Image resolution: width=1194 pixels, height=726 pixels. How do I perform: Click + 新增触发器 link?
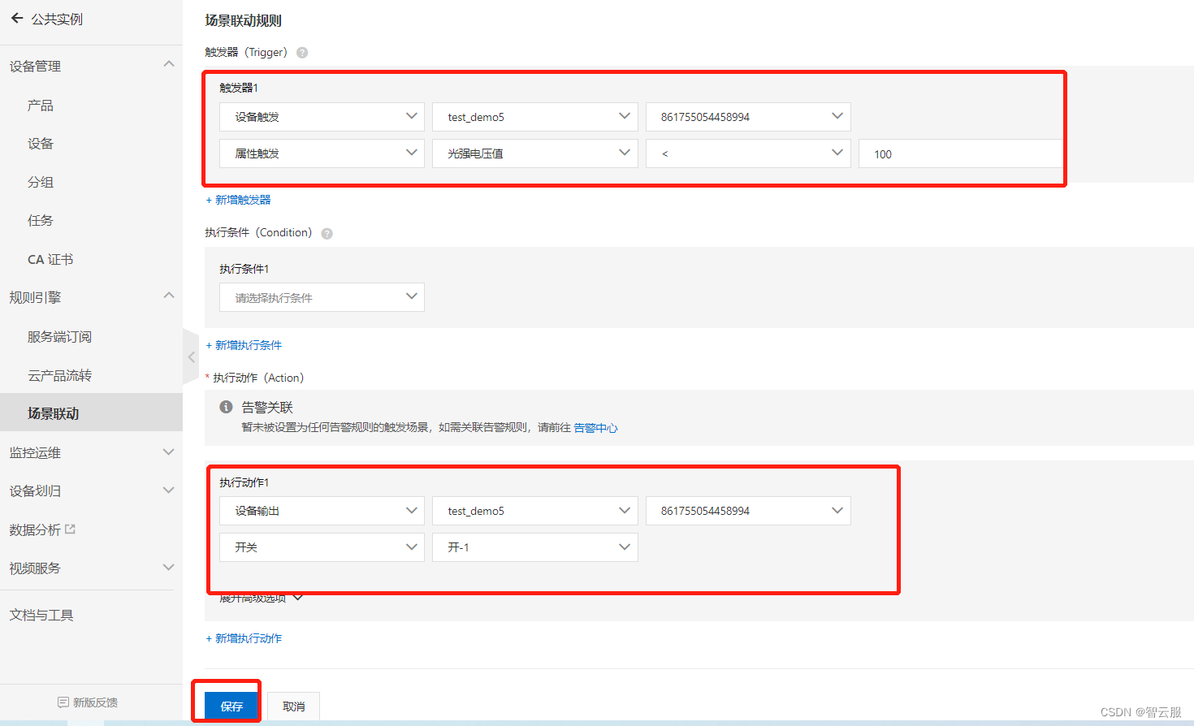coord(238,200)
